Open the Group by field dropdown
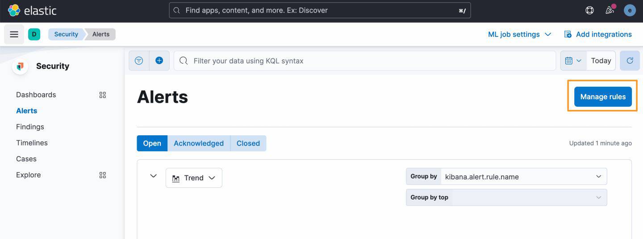Image resolution: width=643 pixels, height=239 pixels. point(523,177)
